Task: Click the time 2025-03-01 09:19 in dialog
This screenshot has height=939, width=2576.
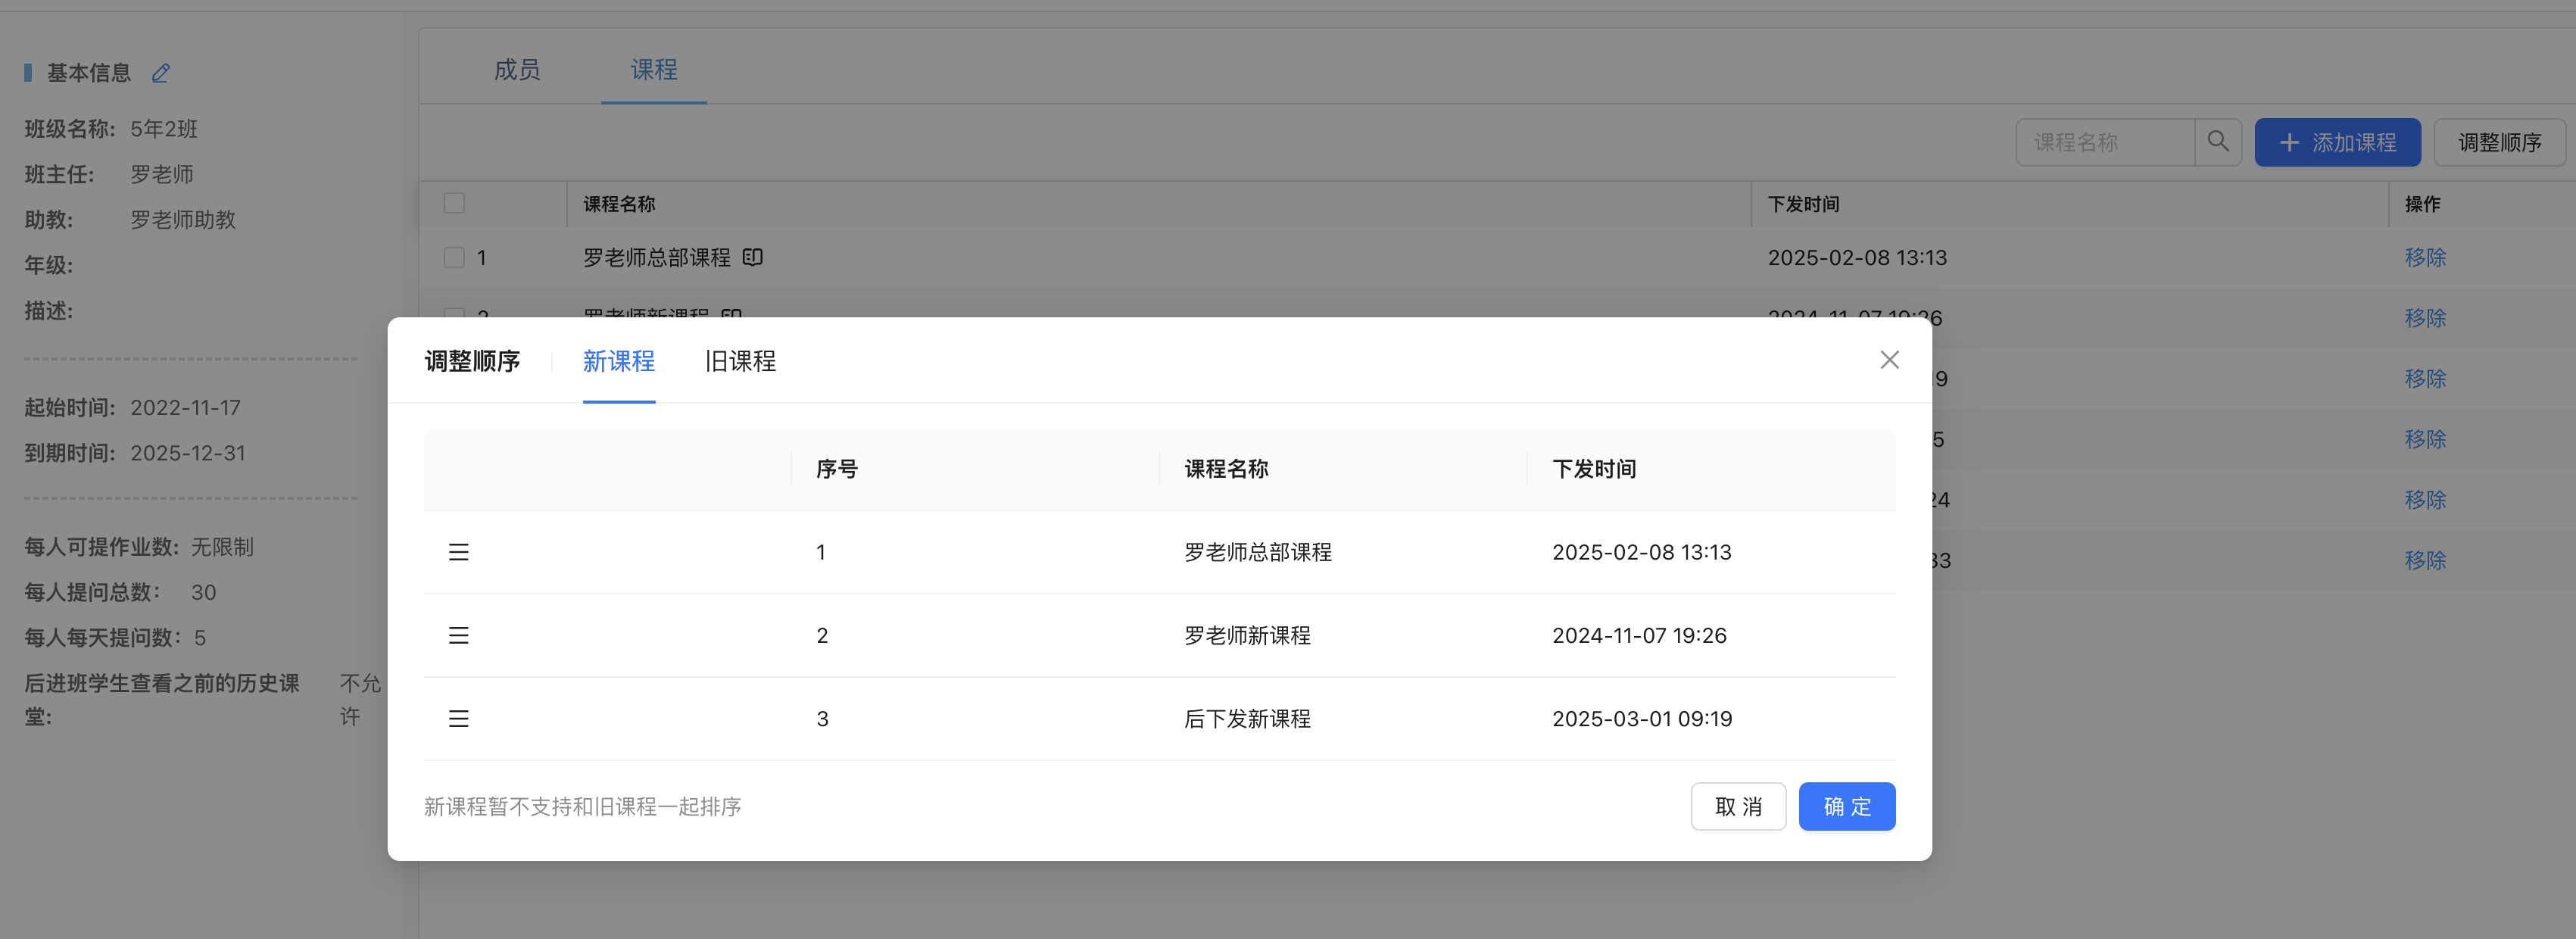Action: click(1642, 718)
